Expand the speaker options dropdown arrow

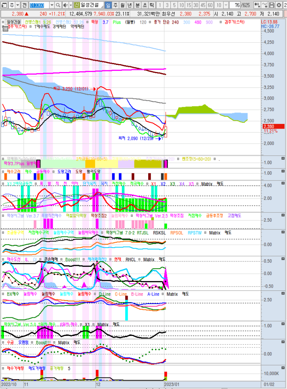click(x=71, y=5)
